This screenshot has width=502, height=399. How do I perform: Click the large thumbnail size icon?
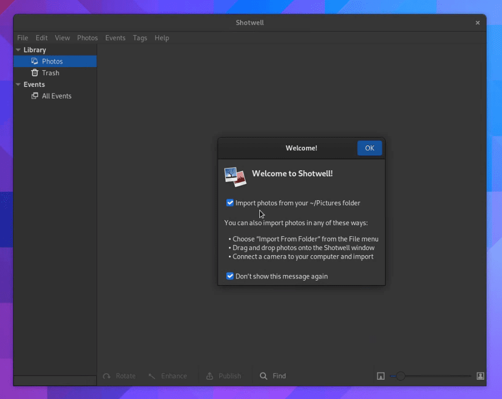[480, 376]
